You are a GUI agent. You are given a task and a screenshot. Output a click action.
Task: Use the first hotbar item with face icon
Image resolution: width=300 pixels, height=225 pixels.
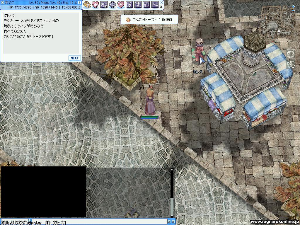tap(87, 5)
